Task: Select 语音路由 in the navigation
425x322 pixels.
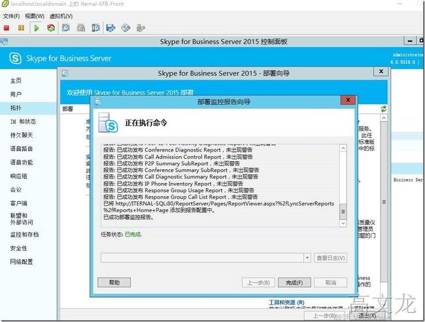Action: 22,148
